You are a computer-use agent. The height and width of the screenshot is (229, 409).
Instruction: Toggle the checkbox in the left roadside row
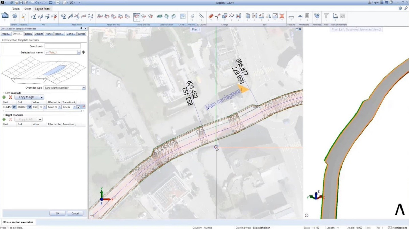pos(78,107)
